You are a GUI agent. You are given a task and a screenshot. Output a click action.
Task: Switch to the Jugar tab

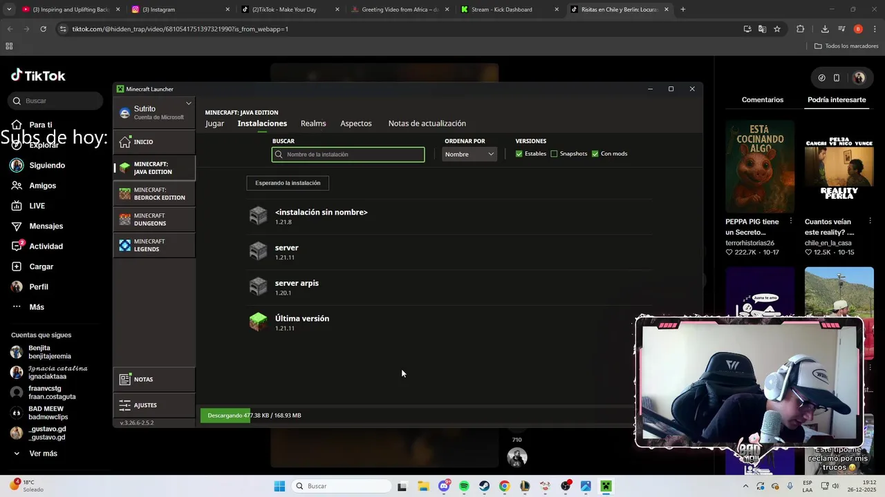[214, 124]
